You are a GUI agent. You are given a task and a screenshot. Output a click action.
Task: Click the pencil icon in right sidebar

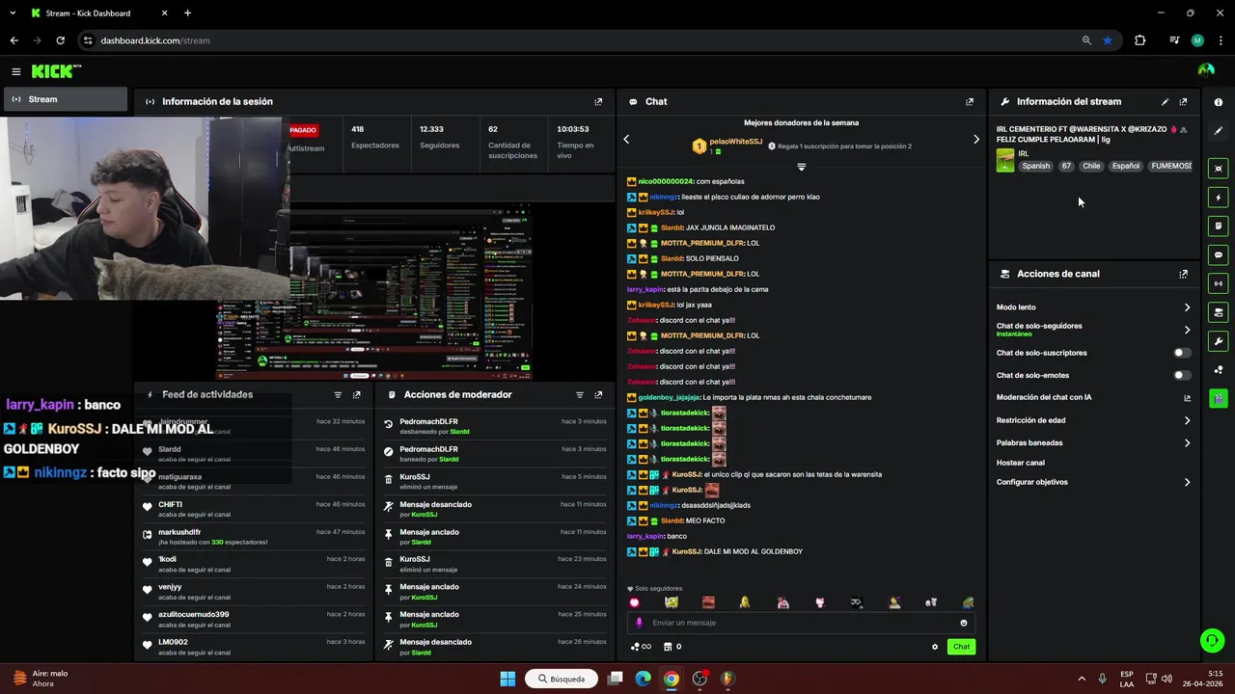click(x=1219, y=130)
